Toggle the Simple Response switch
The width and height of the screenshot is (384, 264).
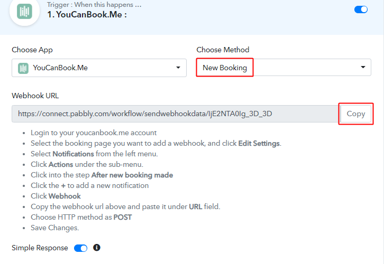[x=80, y=248]
